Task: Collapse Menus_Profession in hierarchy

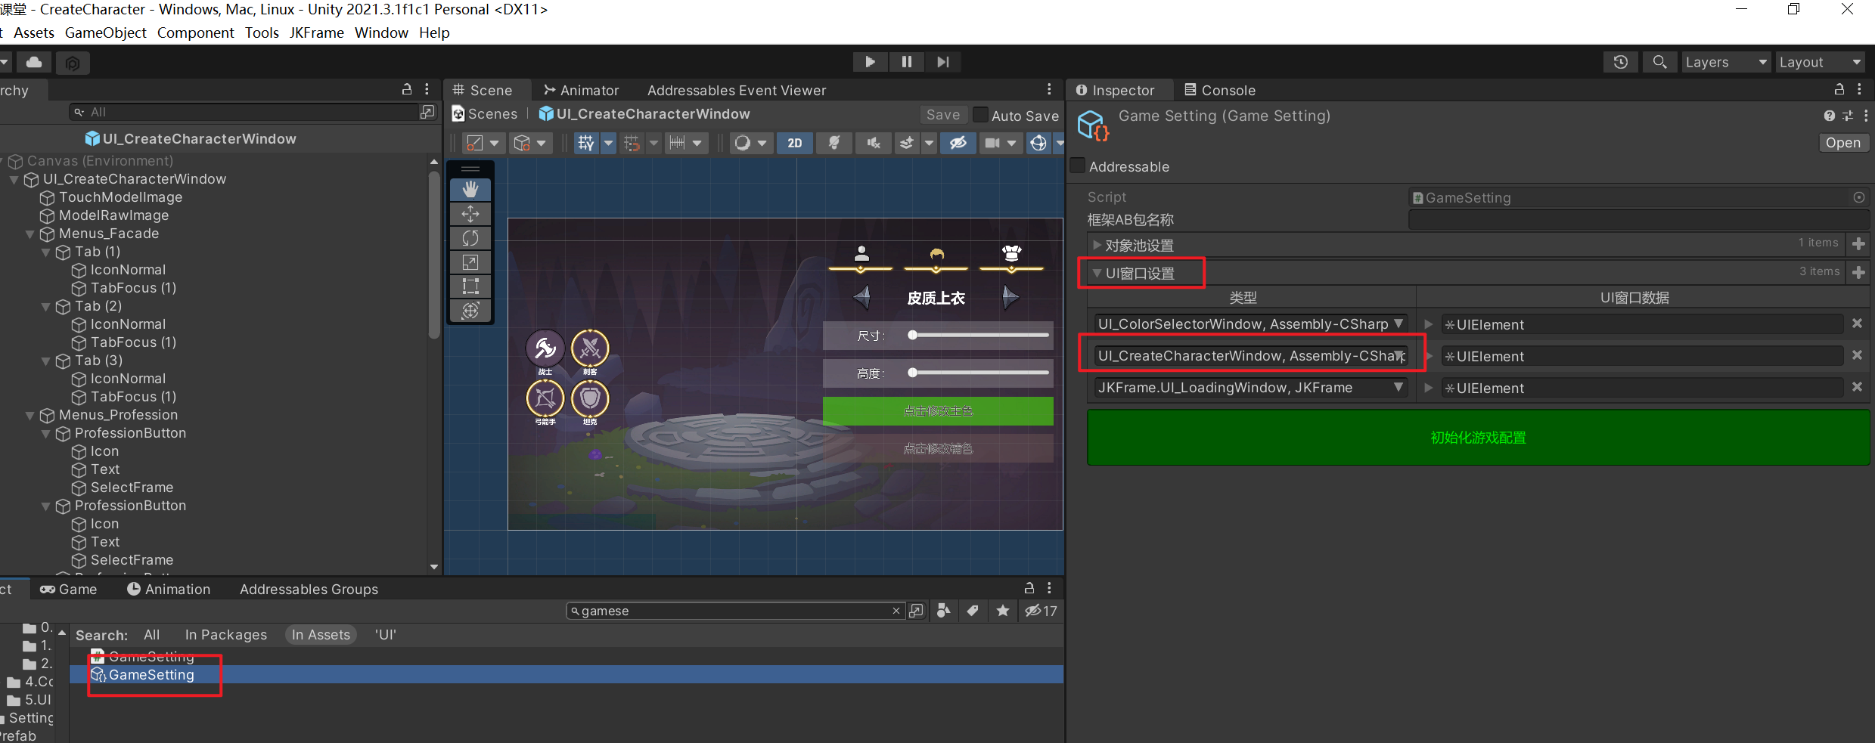Action: pos(30,415)
